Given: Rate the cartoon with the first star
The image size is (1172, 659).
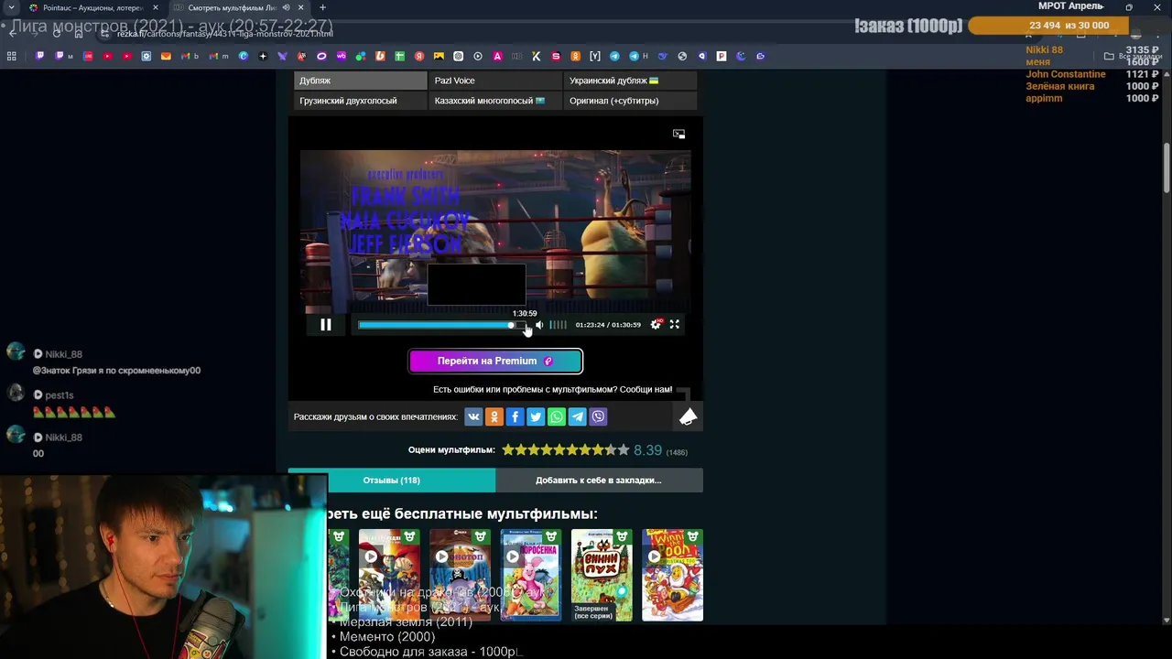Looking at the screenshot, I should point(507,450).
